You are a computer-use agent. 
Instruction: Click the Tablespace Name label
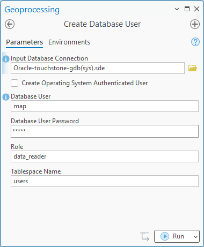coord(36,171)
